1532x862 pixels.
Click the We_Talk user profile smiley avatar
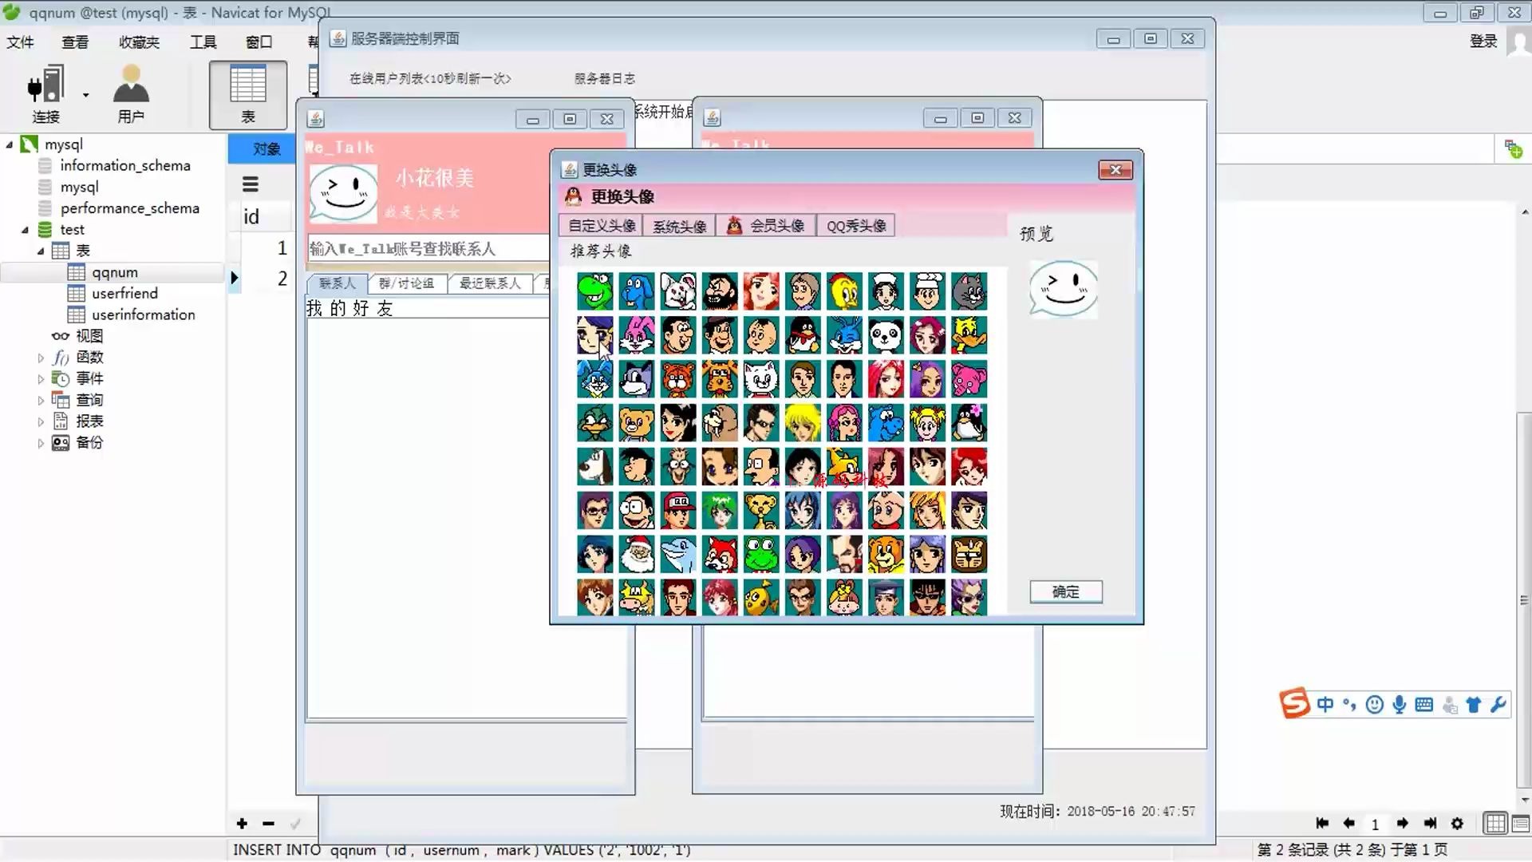point(343,192)
